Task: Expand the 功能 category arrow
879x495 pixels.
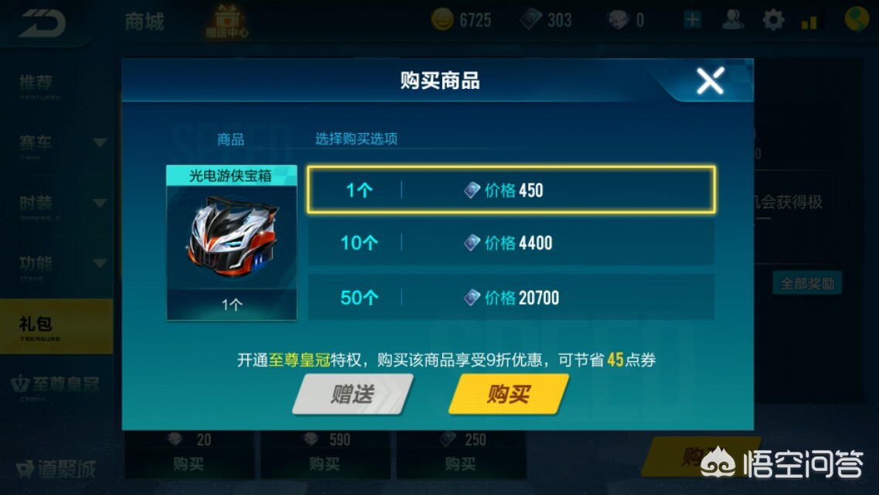Action: [100, 263]
